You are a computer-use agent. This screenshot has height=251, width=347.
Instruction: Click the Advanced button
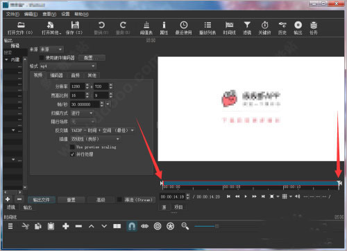[101, 200]
